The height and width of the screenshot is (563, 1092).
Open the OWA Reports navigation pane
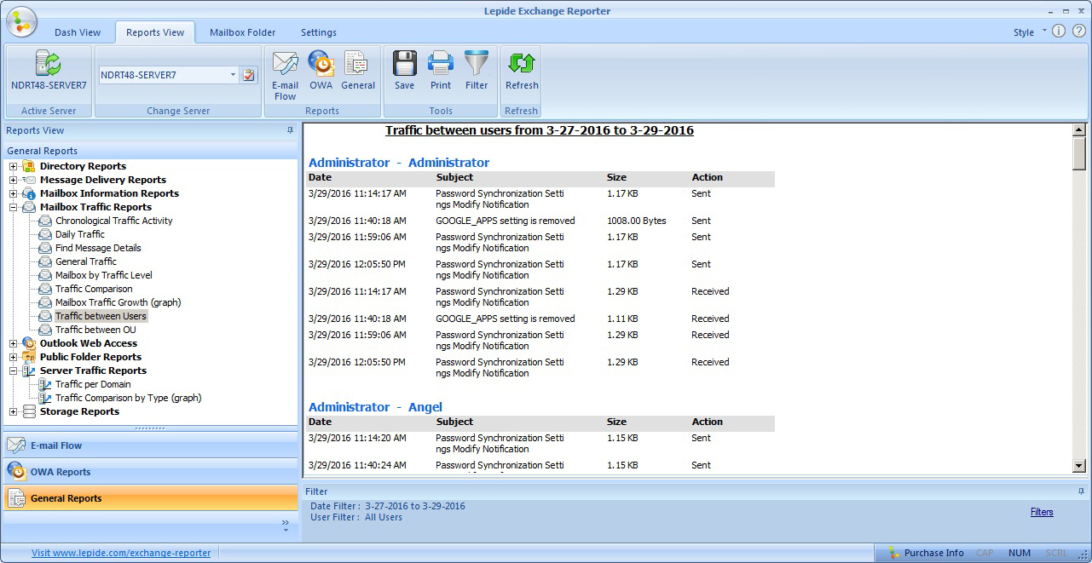point(151,472)
